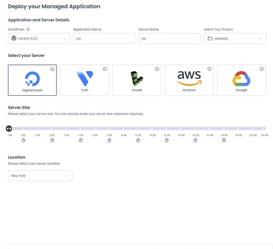Viewport: 273px width, 249px height.
Task: Set server size slider to 128 GB point
Action: (252, 128)
